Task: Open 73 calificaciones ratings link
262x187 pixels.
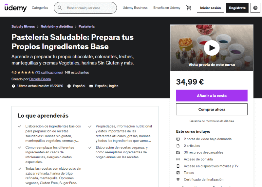Action: click(49, 72)
